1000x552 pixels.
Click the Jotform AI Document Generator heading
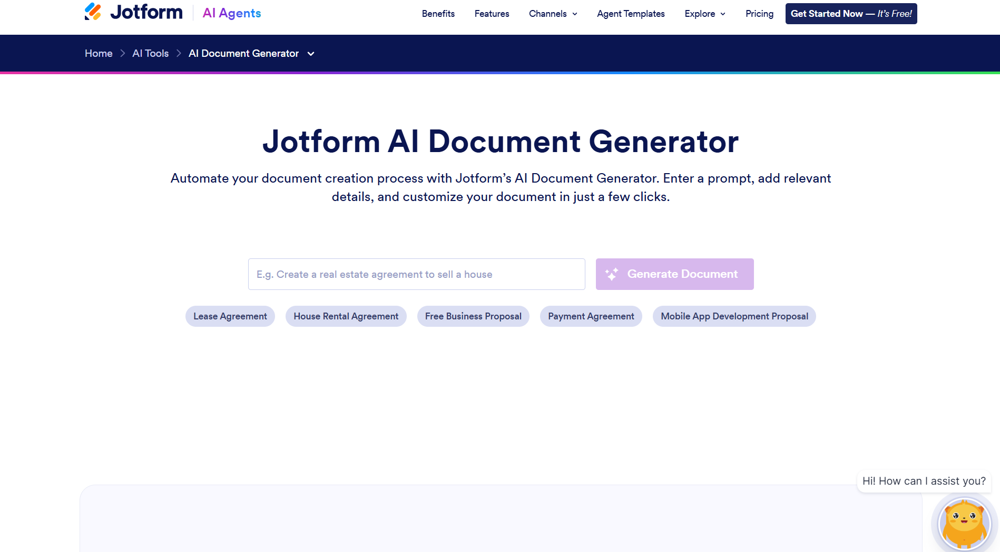(x=501, y=142)
